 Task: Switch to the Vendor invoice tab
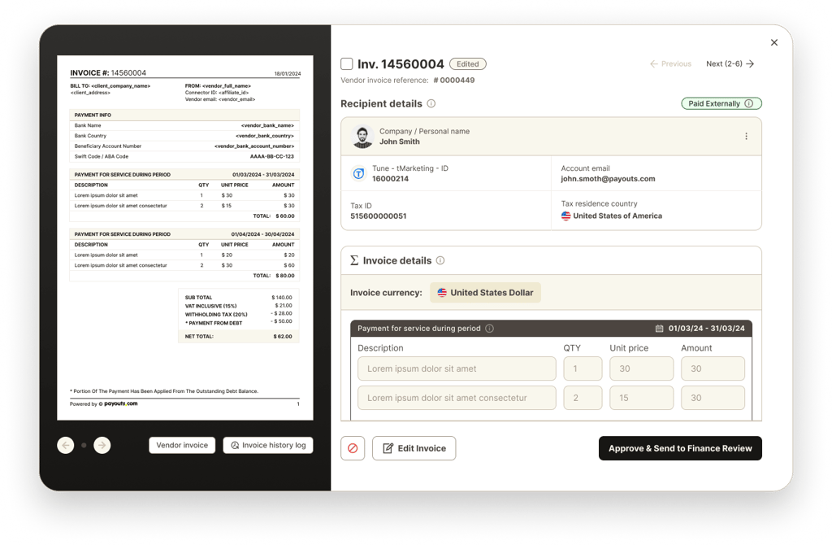pyautogui.click(x=182, y=445)
